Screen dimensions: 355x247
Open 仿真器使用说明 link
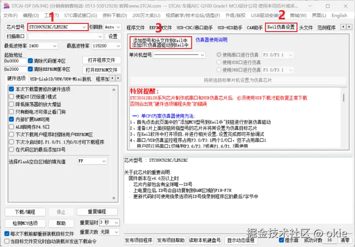pyautogui.click(x=211, y=40)
